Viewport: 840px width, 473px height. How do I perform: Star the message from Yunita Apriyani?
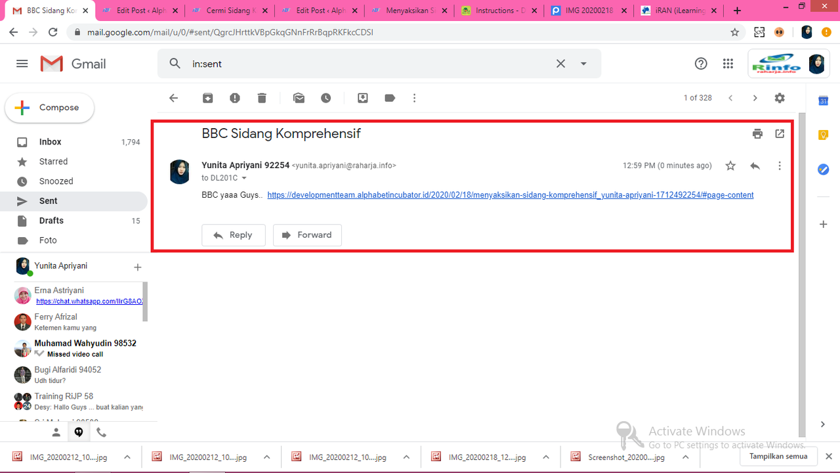point(730,166)
